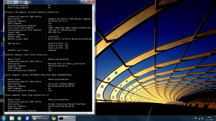
Task: Click the Link-local IPv6 Address value
Action: tap(70, 28)
